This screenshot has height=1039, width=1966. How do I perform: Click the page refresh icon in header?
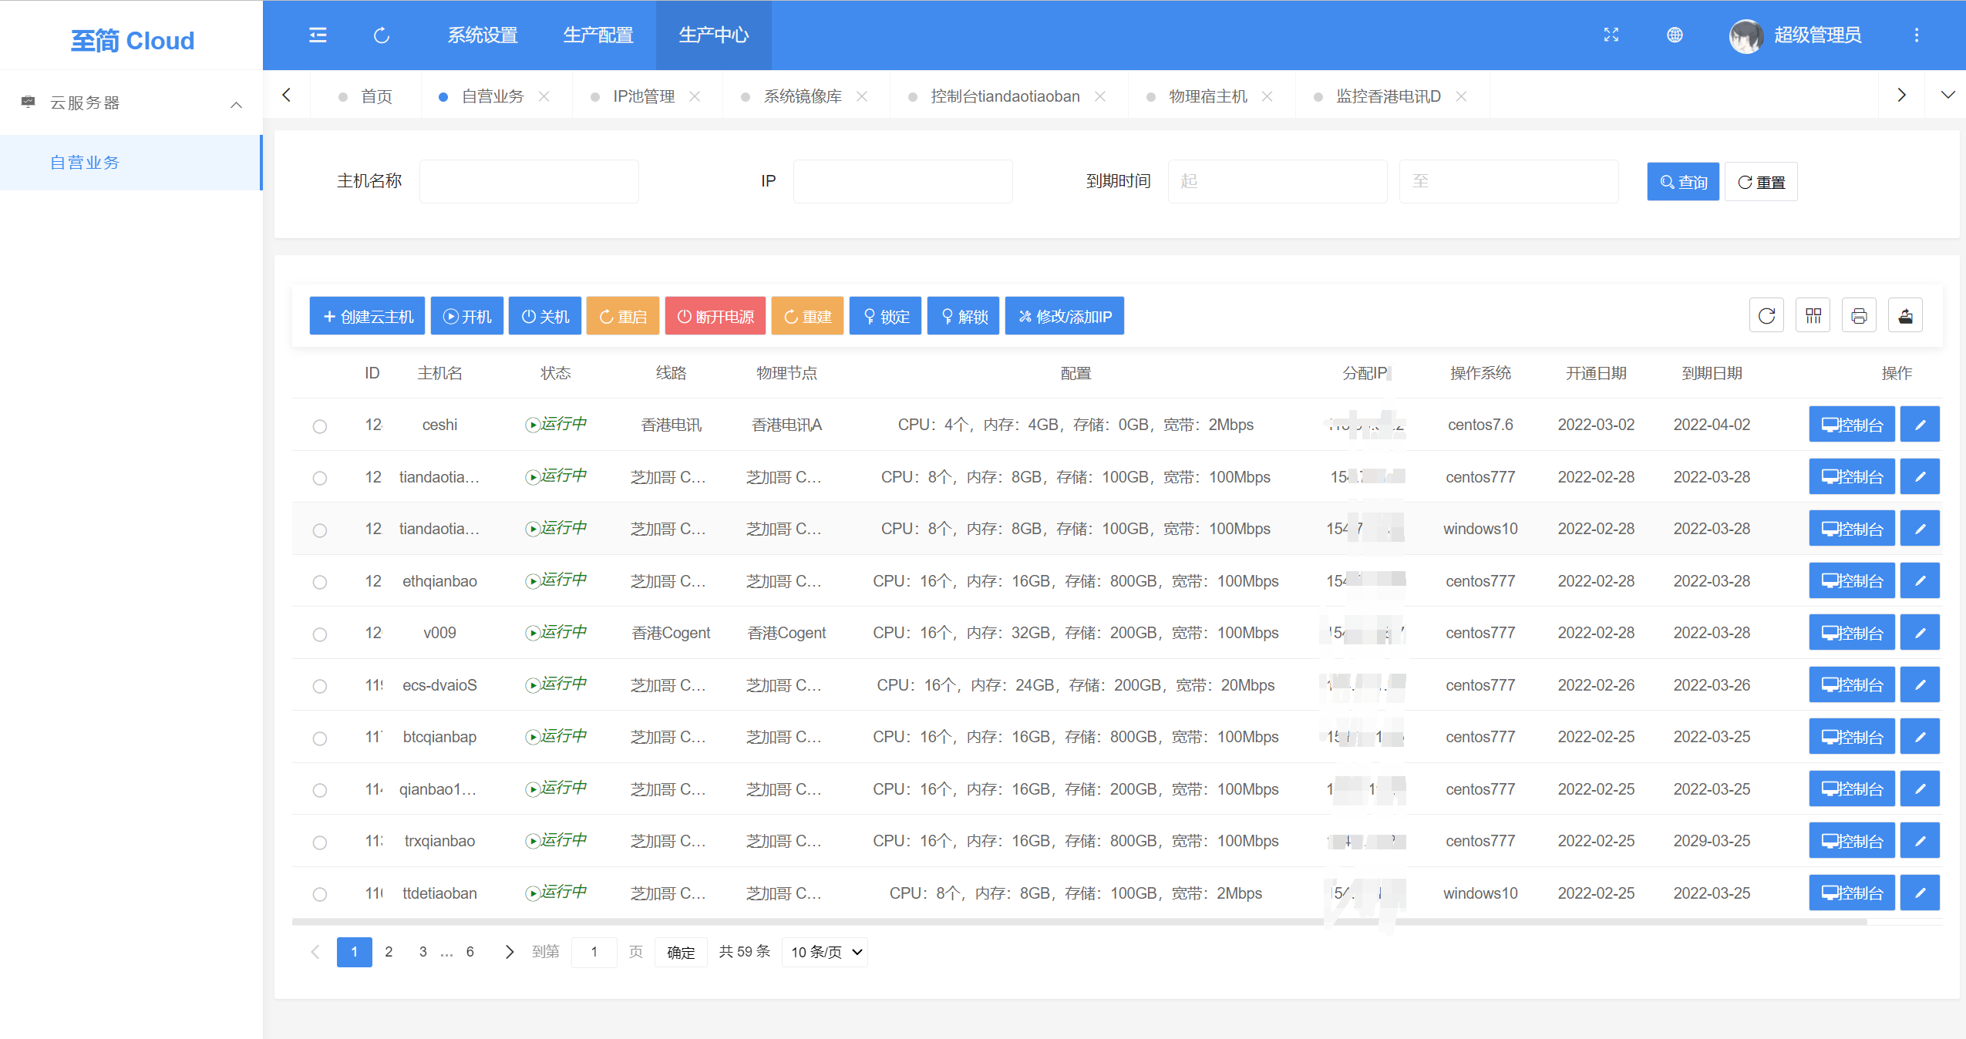click(x=382, y=35)
